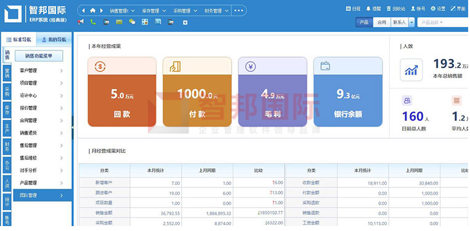This screenshot has height=231, width=470.
Task: Click the green phone icon
Action: click(x=93, y=22)
